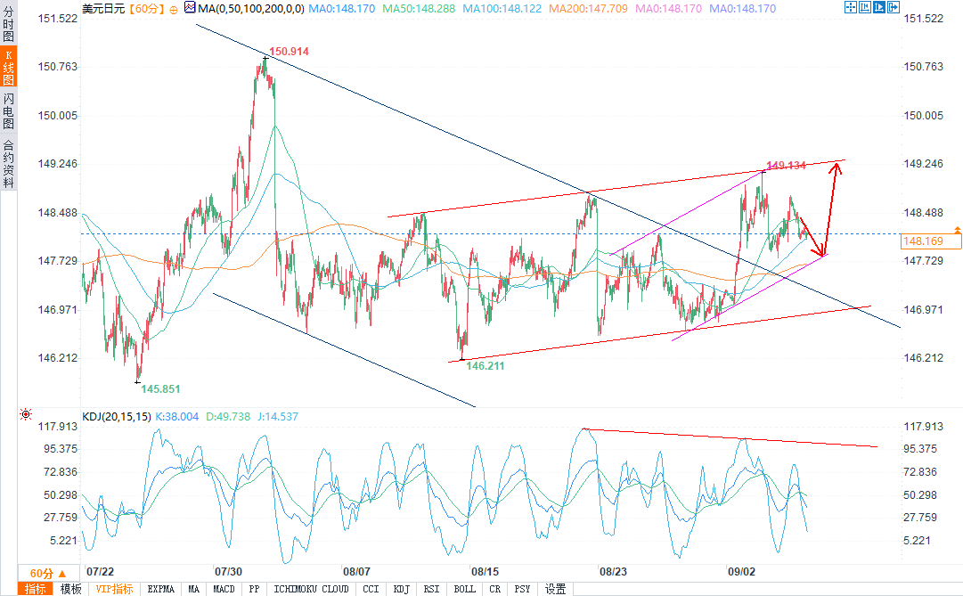The height and width of the screenshot is (596, 963).
Task: Click the 08/23 date on time axis
Action: click(614, 571)
